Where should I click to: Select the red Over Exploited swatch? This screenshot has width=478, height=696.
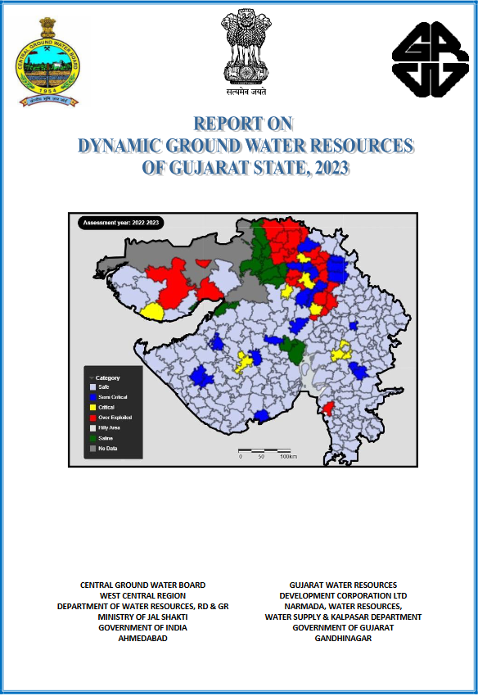click(x=92, y=418)
